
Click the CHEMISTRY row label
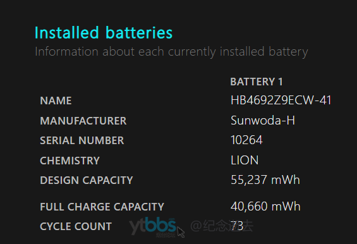pos(70,161)
